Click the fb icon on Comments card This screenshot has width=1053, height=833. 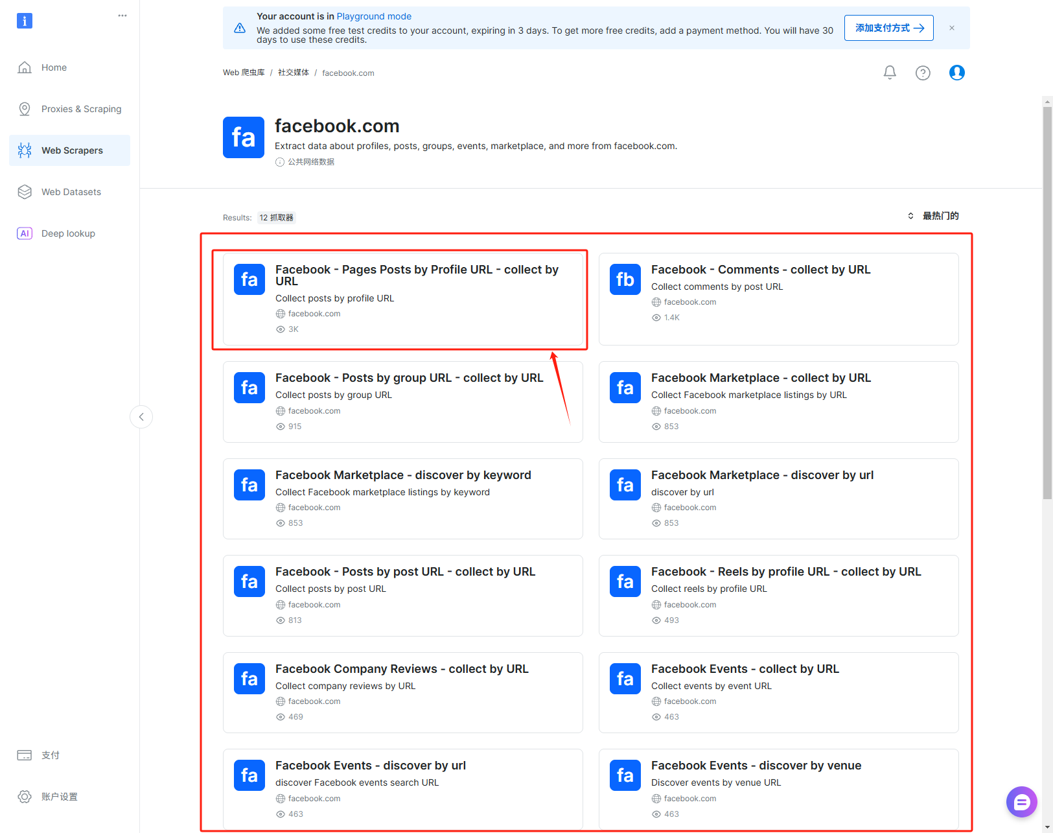pyautogui.click(x=625, y=279)
